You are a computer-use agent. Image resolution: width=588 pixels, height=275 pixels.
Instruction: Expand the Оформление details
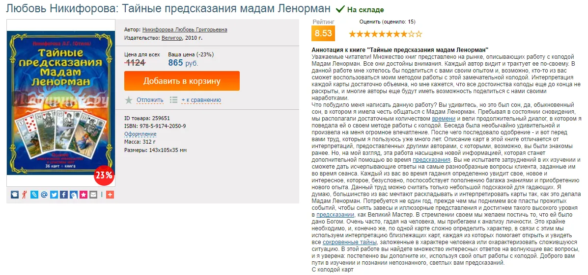pyautogui.click(x=140, y=134)
